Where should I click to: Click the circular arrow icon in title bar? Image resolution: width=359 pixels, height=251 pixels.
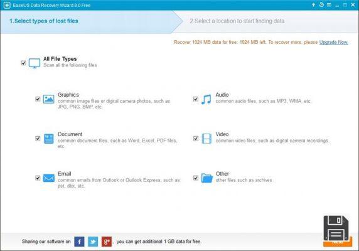[x=321, y=5]
